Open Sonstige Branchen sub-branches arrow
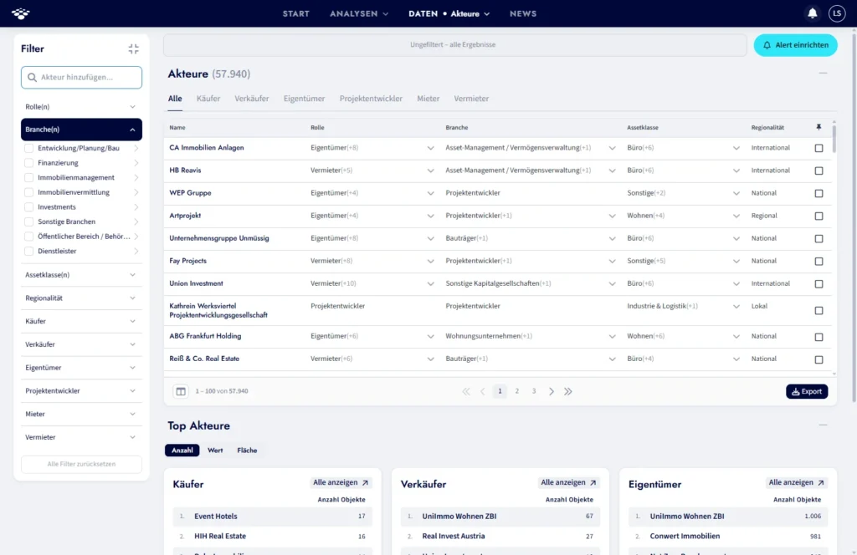This screenshot has width=857, height=555. [x=136, y=221]
